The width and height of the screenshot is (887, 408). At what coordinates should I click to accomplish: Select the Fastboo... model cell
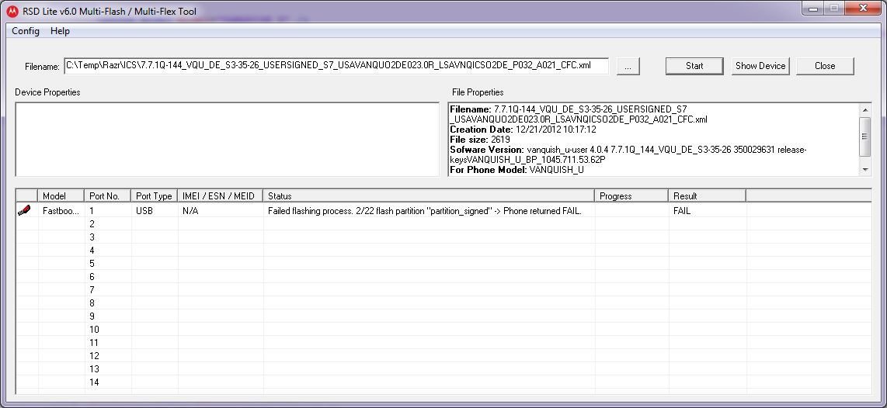[x=61, y=211]
